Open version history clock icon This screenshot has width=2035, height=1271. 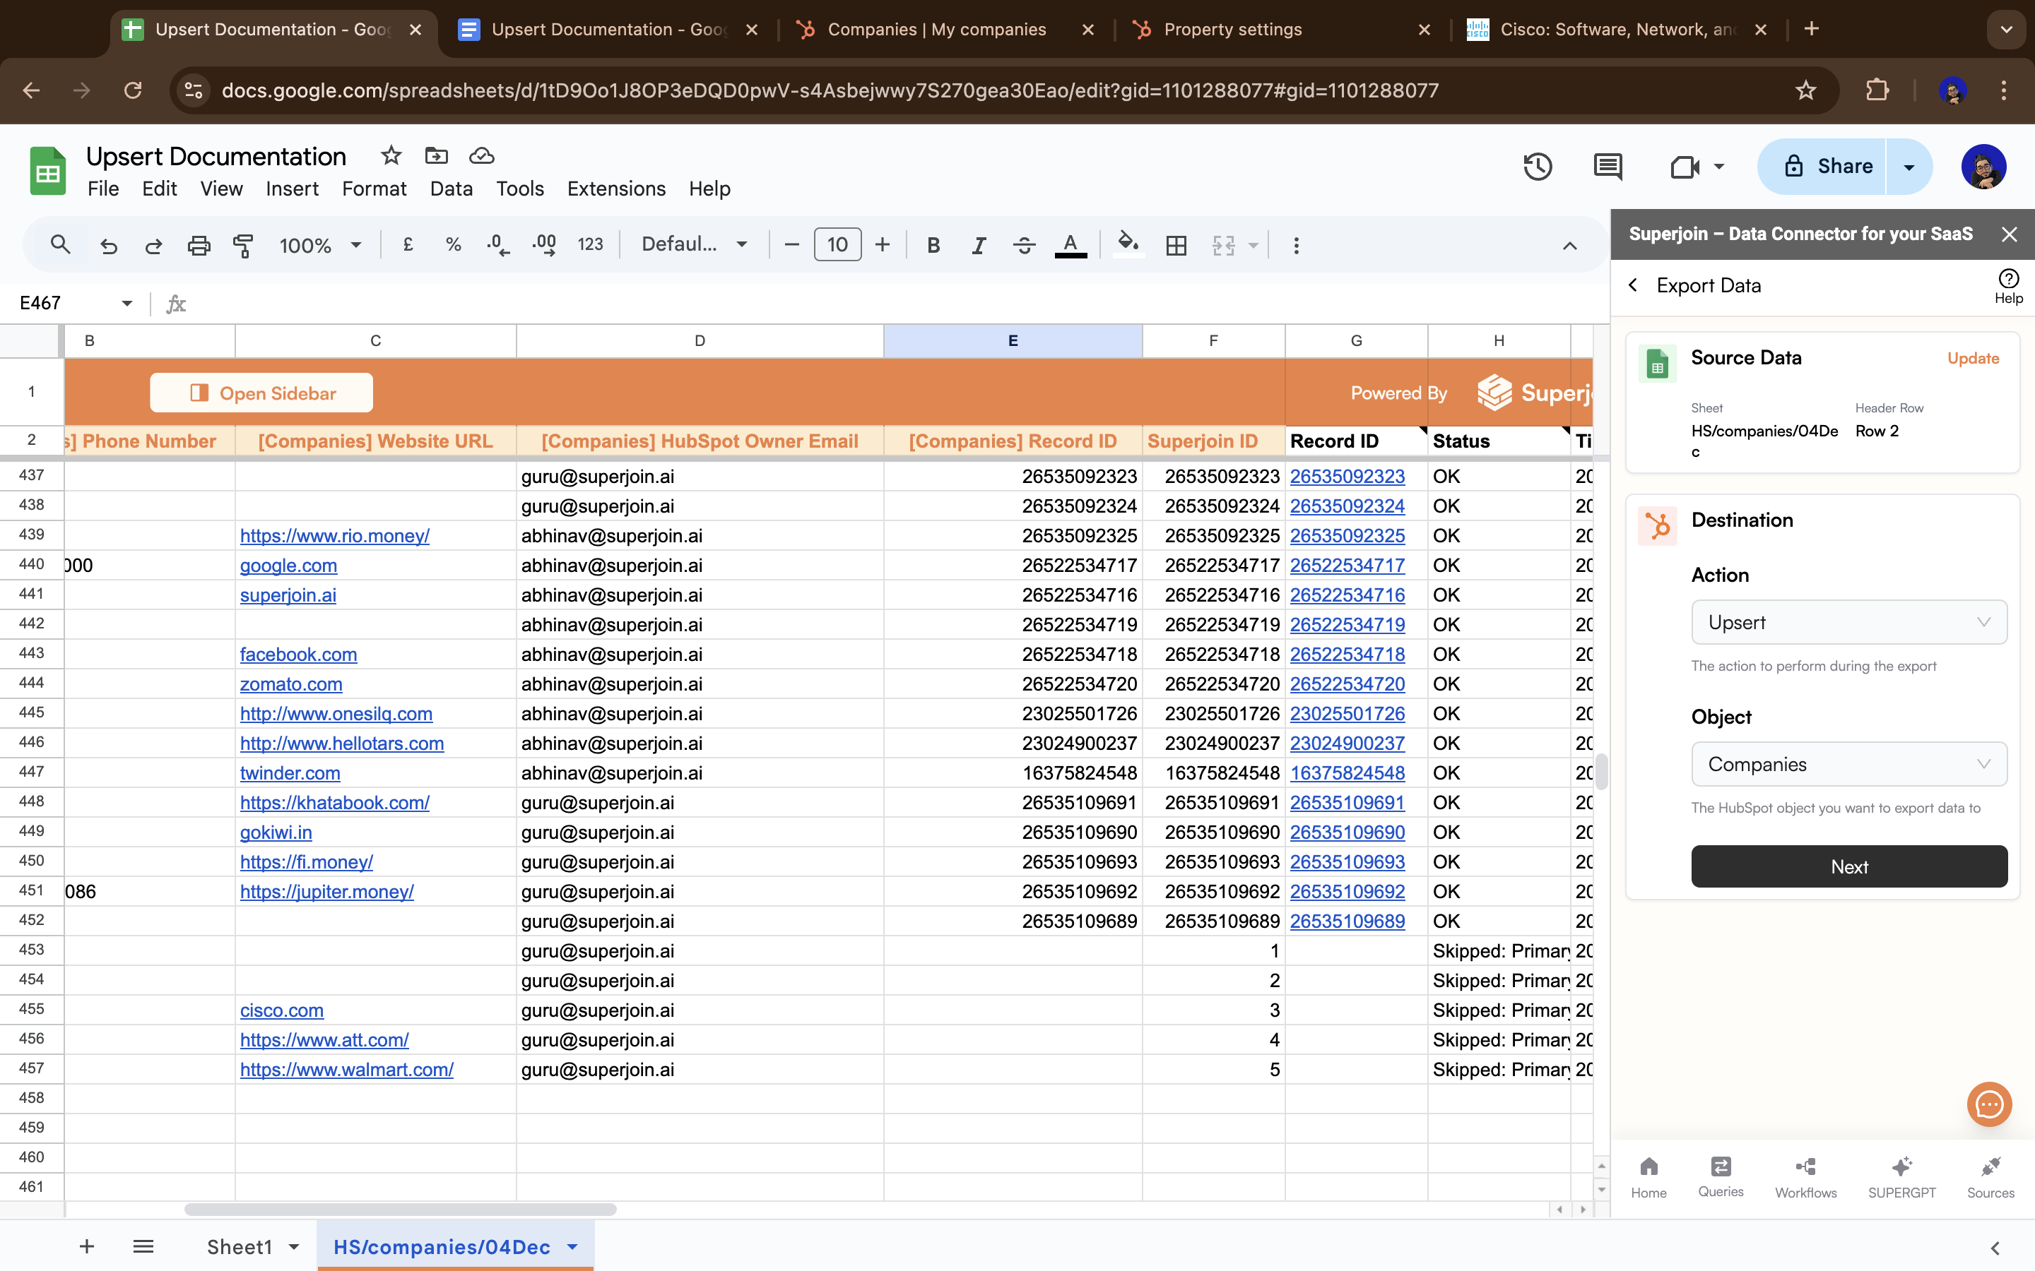click(1537, 167)
